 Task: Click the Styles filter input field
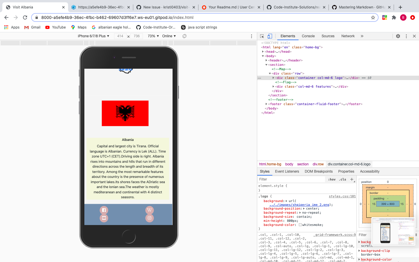291,179
